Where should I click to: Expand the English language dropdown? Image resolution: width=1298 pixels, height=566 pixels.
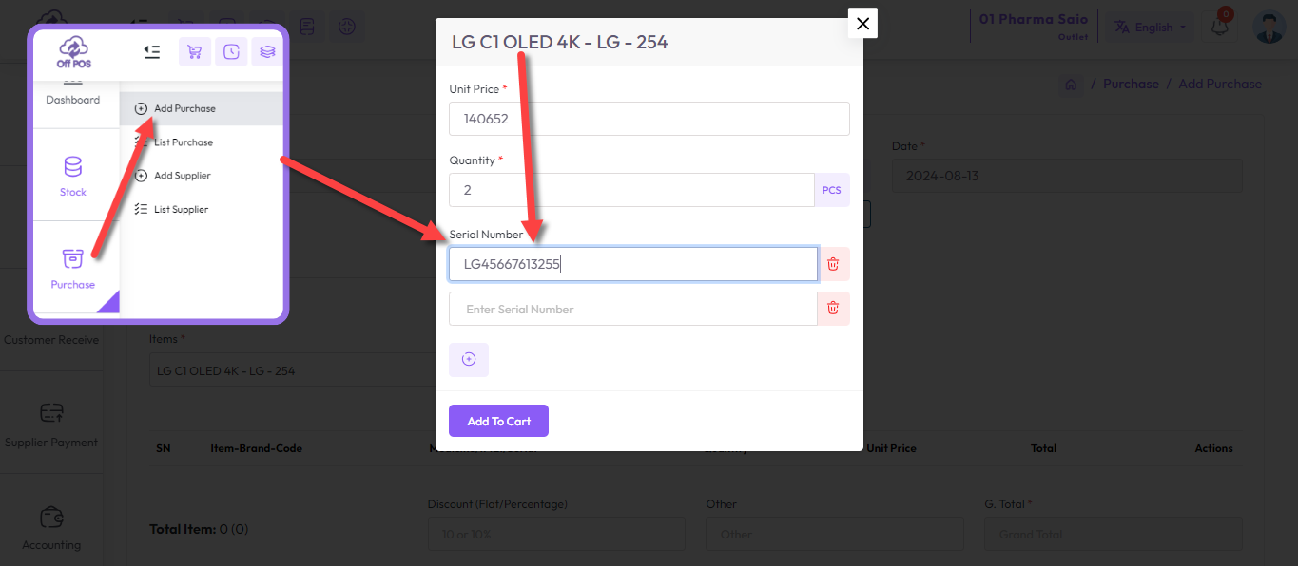tap(1151, 27)
